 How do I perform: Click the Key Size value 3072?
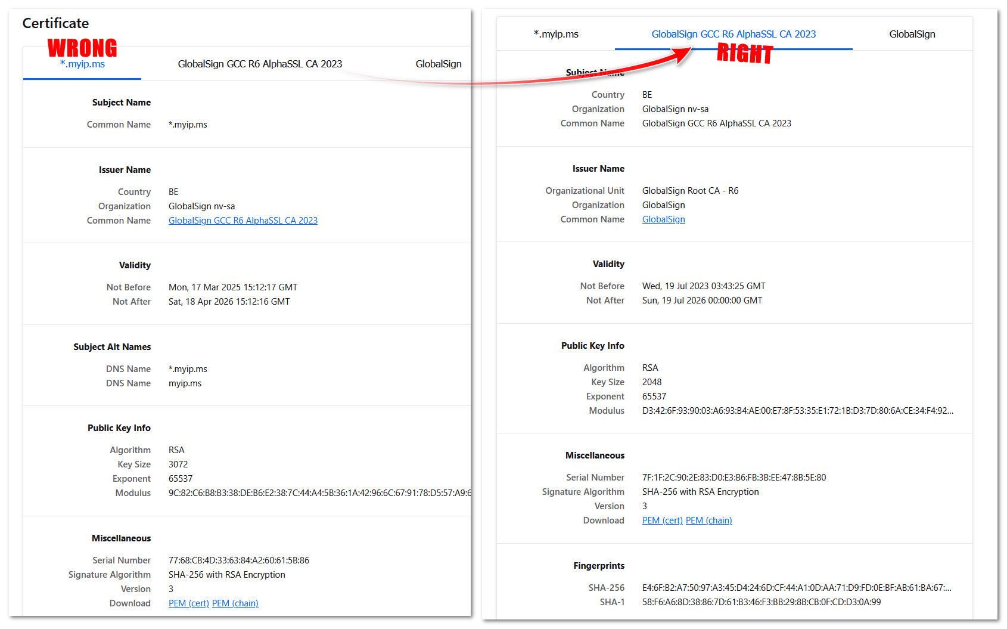pos(178,464)
